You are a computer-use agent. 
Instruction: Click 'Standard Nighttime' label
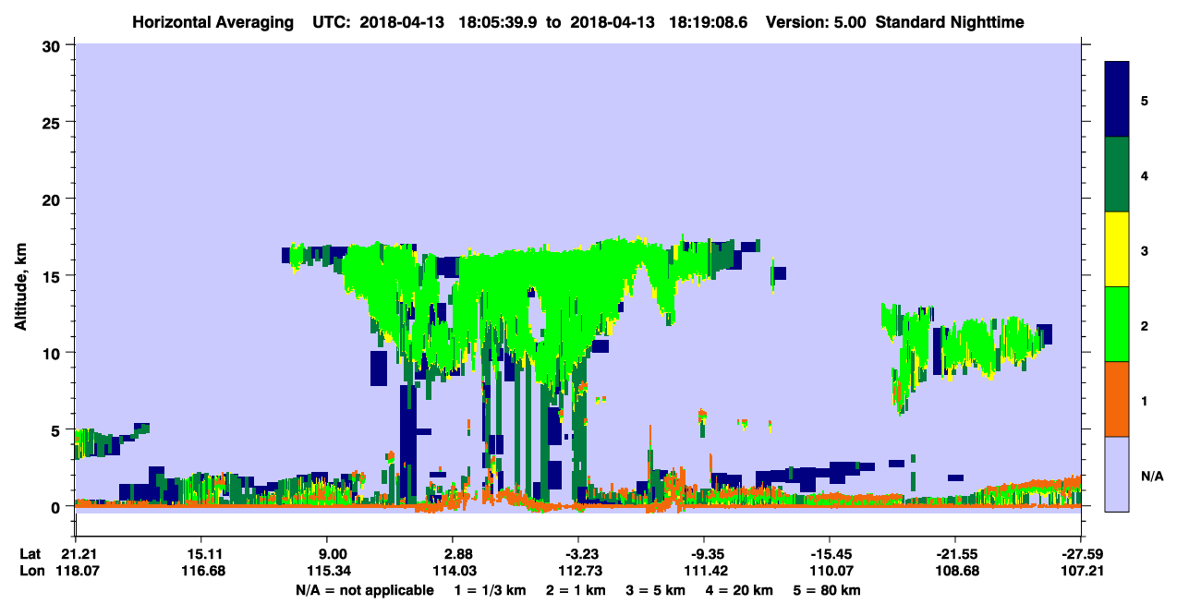coord(950,22)
